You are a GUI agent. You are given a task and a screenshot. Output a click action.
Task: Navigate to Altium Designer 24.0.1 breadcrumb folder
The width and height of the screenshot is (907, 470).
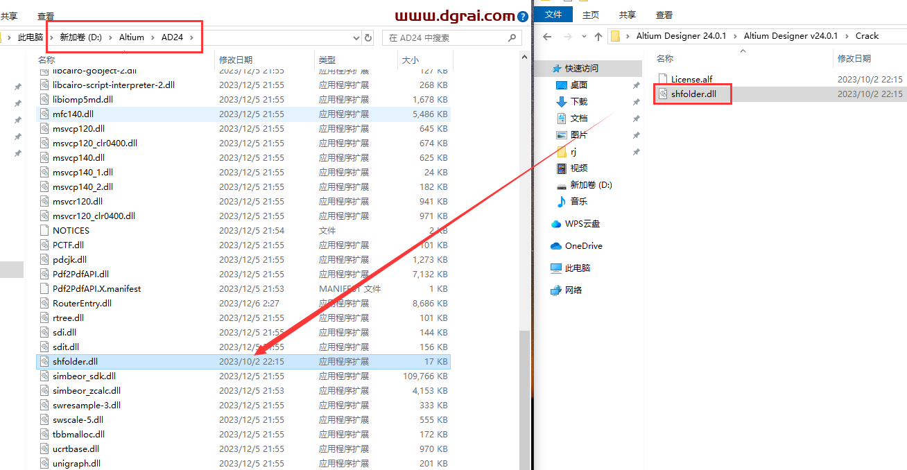tap(682, 36)
